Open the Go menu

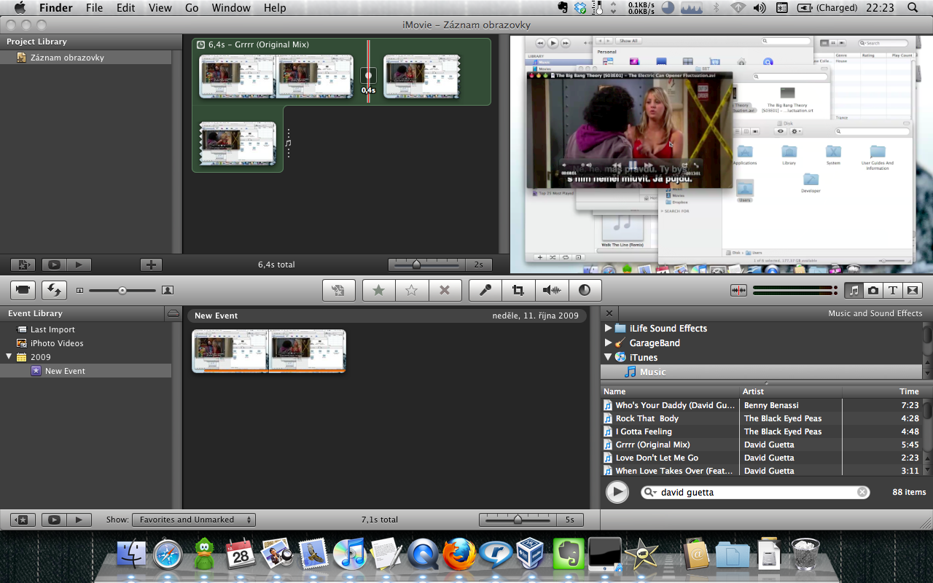tap(192, 8)
